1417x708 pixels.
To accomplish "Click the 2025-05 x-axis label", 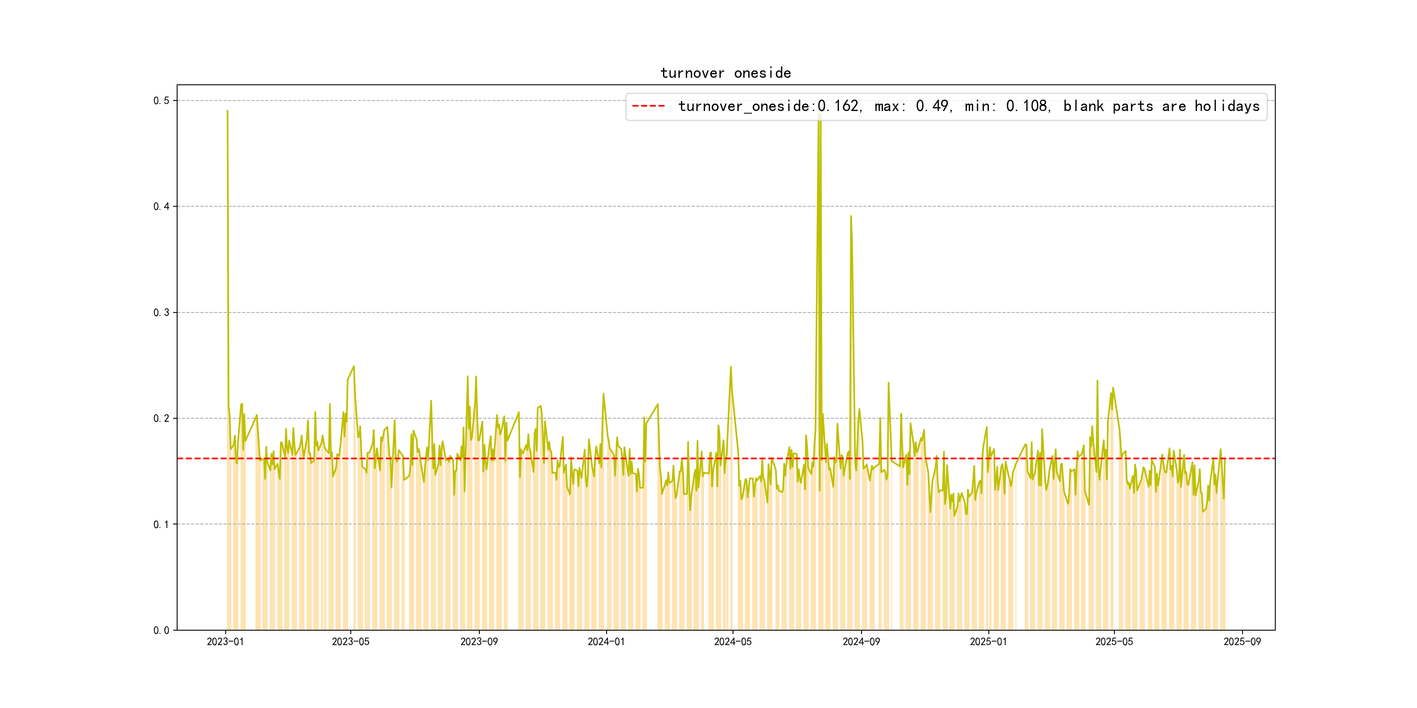I will point(1114,642).
